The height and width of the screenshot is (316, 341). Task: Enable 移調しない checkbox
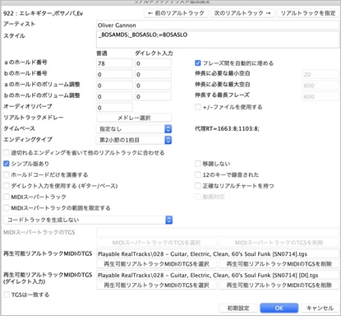click(x=198, y=164)
